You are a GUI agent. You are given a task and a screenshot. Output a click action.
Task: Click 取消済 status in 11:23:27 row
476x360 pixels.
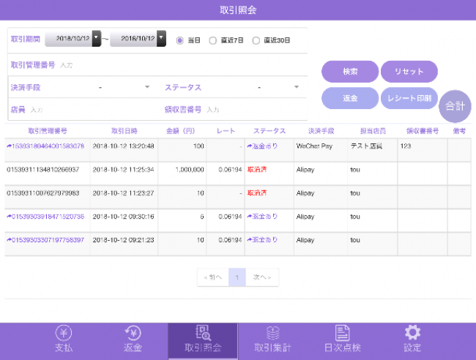point(257,193)
